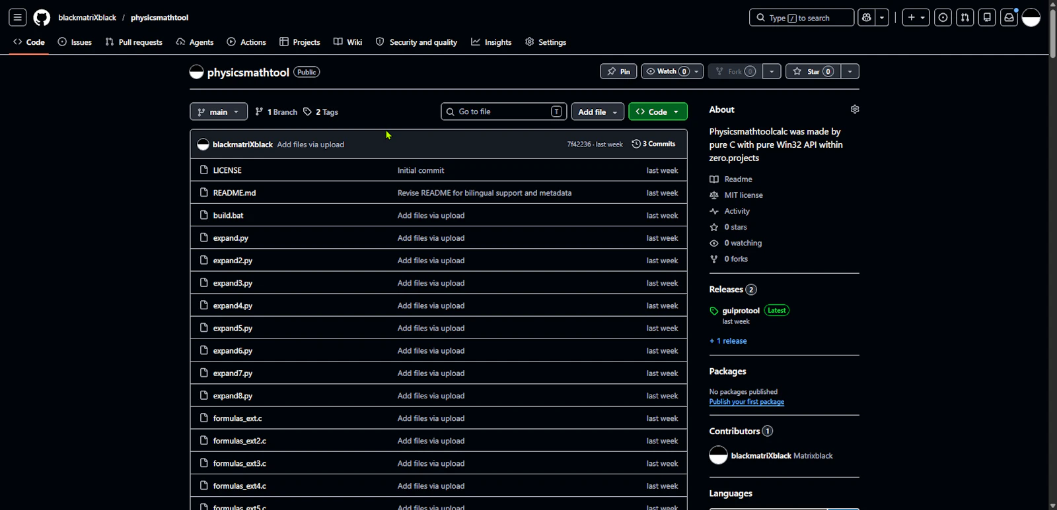
Task: Open the repositories header icon
Action: (x=987, y=18)
